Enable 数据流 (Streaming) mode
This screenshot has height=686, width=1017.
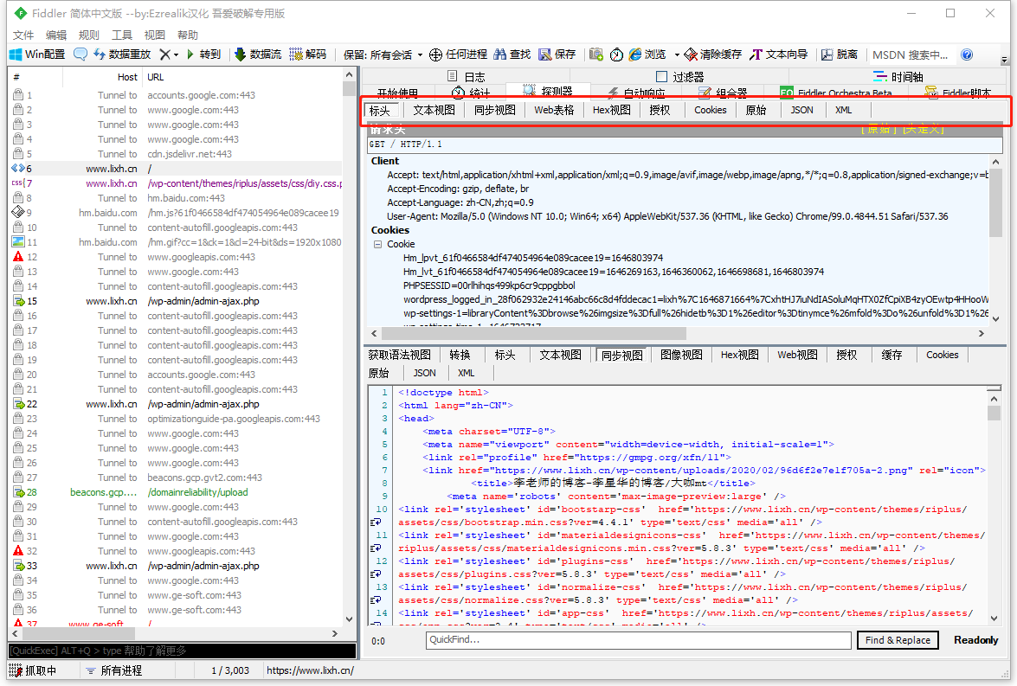pyautogui.click(x=259, y=54)
